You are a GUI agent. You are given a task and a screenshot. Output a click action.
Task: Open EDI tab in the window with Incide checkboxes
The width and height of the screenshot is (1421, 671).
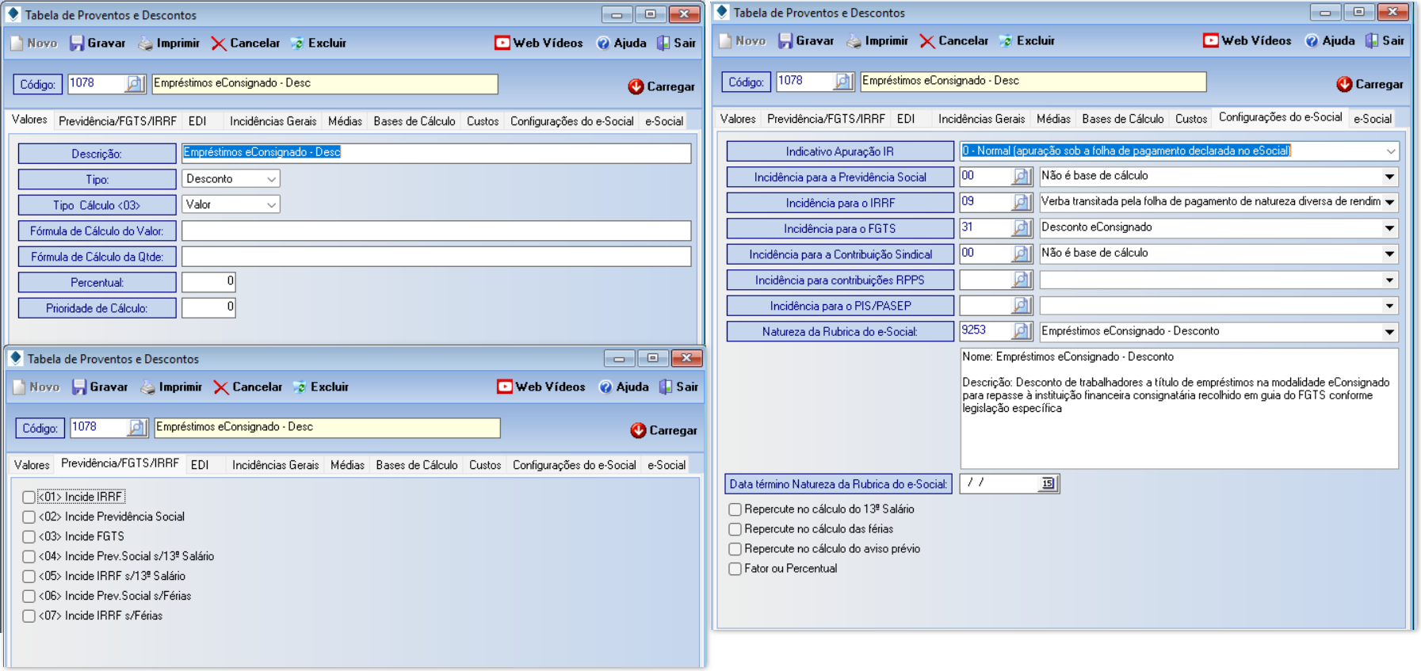coord(200,465)
